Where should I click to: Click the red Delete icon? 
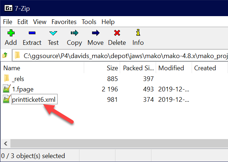pos(117,33)
